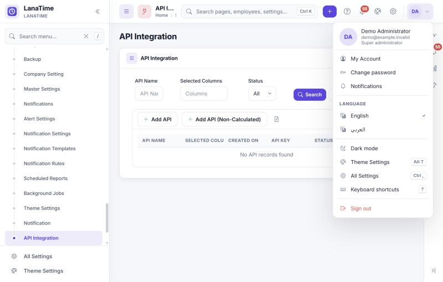The height and width of the screenshot is (282, 443).
Task: Clear the menu search with X icon
Action: (x=86, y=36)
